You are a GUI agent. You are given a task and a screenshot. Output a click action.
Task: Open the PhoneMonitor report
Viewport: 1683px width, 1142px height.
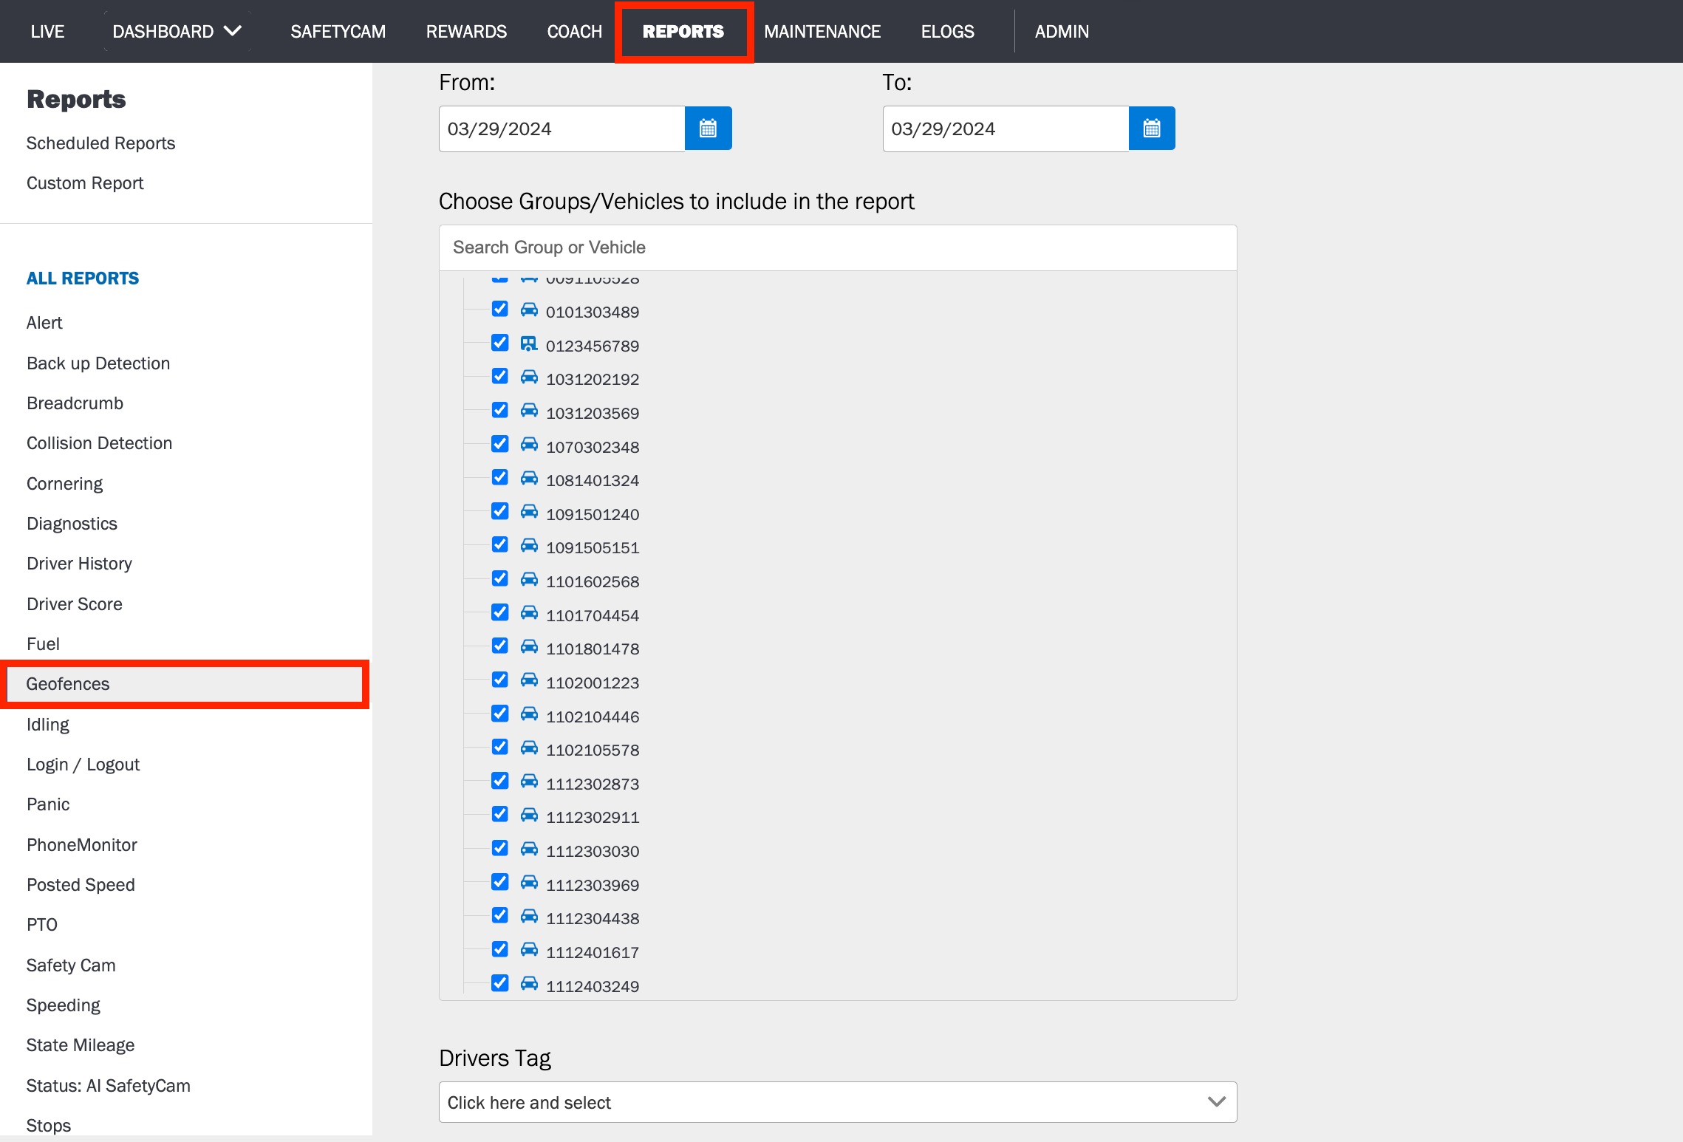82,845
